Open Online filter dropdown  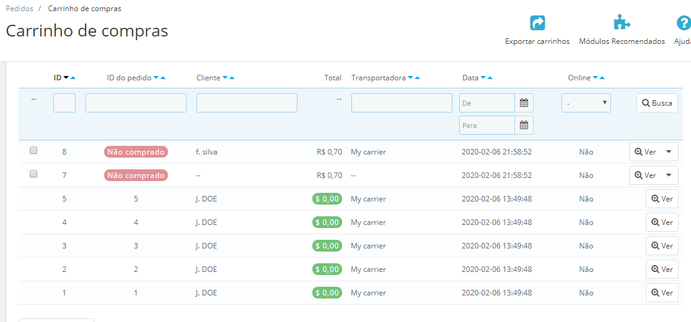pyautogui.click(x=586, y=103)
